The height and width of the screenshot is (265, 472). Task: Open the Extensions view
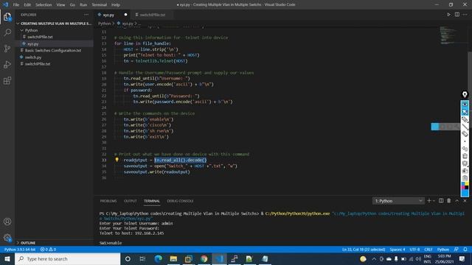(x=7, y=80)
